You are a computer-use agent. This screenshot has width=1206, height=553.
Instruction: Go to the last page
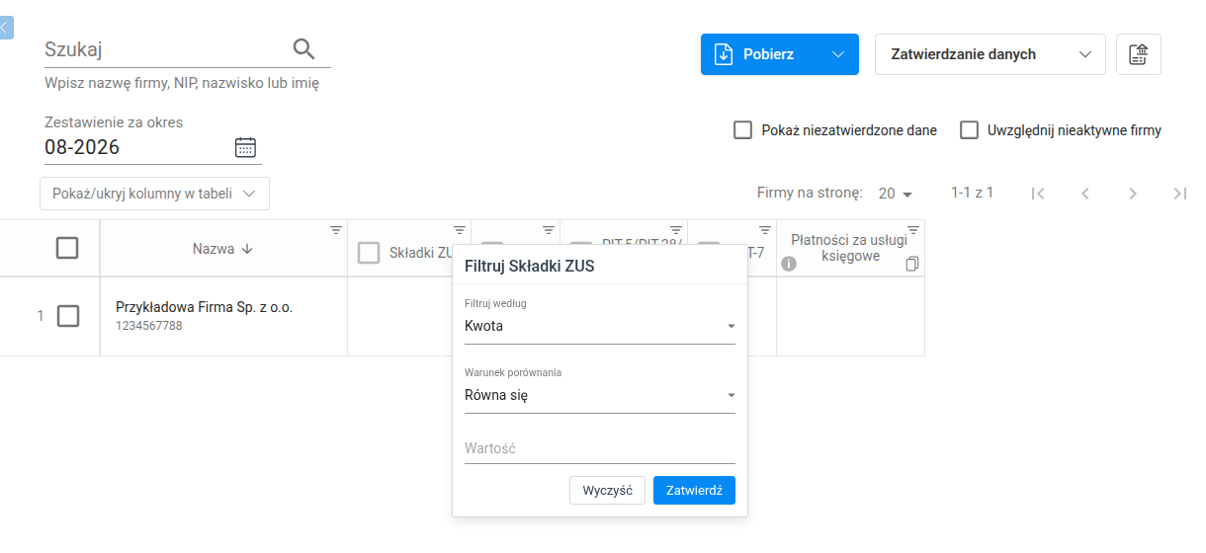[1179, 194]
